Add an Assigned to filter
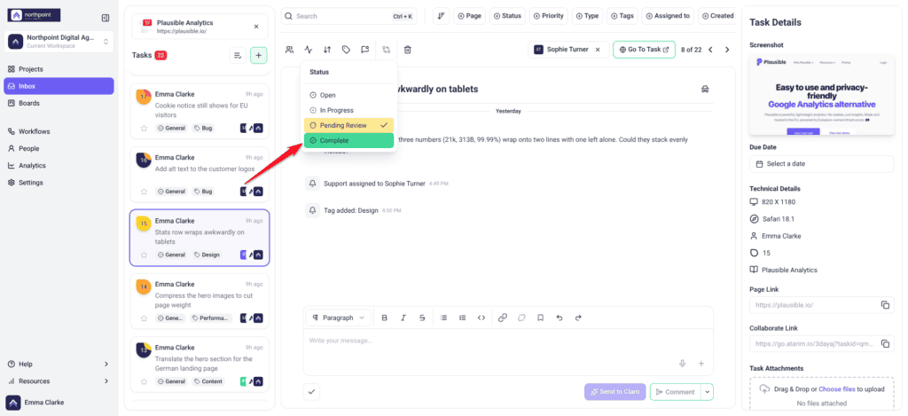 tap(669, 16)
